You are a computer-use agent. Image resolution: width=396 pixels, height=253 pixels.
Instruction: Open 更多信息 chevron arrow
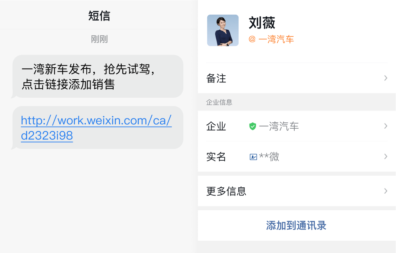(386, 191)
